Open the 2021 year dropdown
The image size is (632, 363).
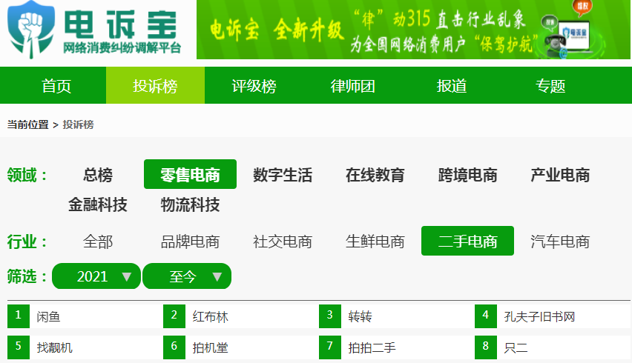click(96, 276)
